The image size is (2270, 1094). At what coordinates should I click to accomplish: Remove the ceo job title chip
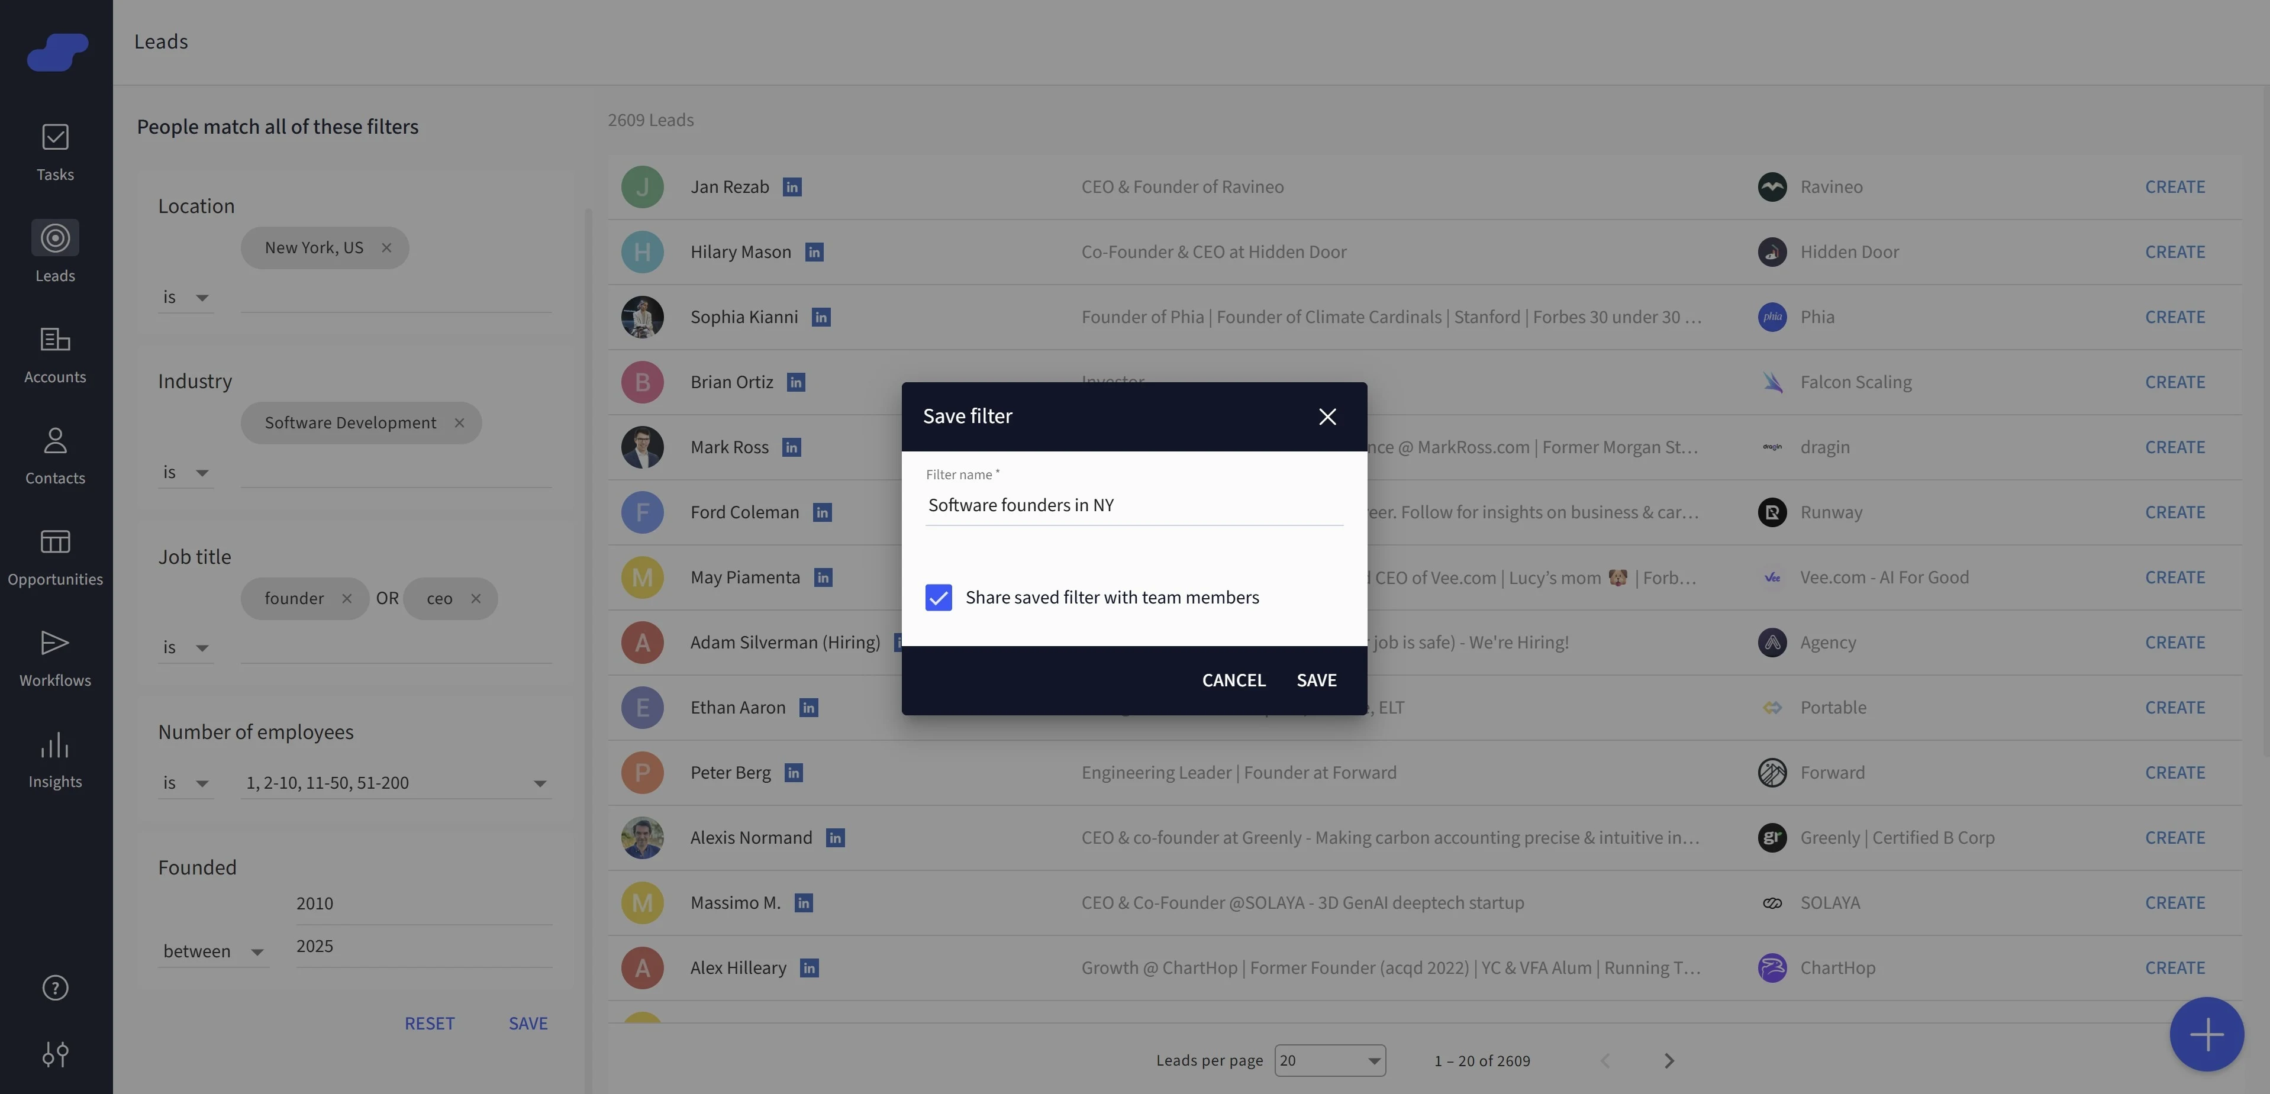click(476, 598)
